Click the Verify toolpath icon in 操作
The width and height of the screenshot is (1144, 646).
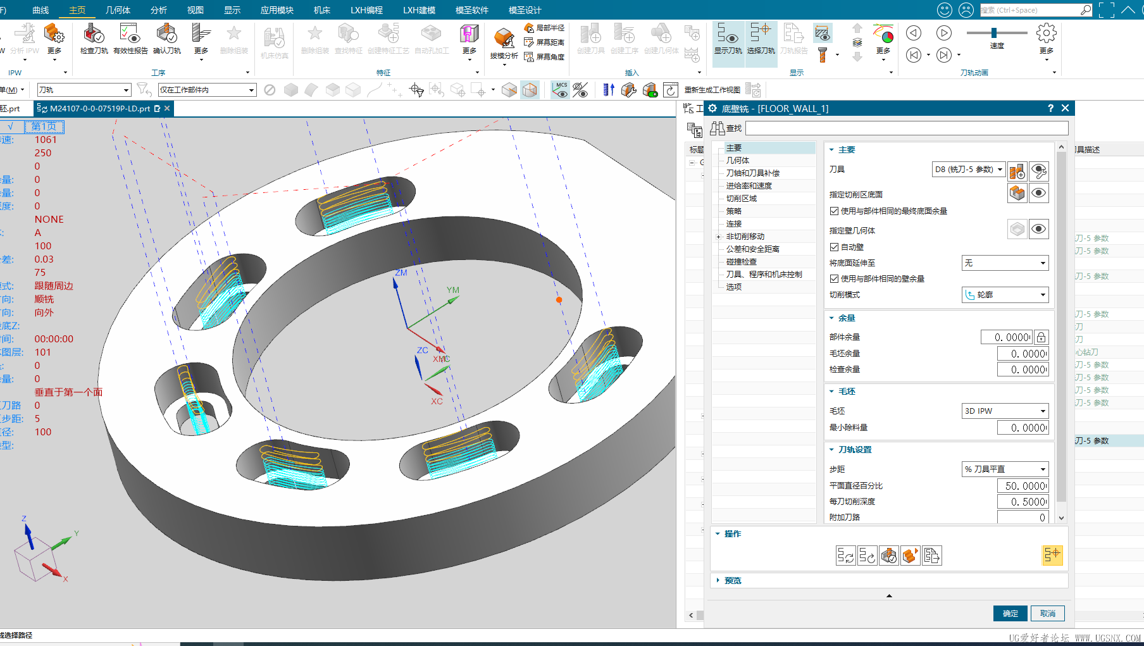(888, 556)
